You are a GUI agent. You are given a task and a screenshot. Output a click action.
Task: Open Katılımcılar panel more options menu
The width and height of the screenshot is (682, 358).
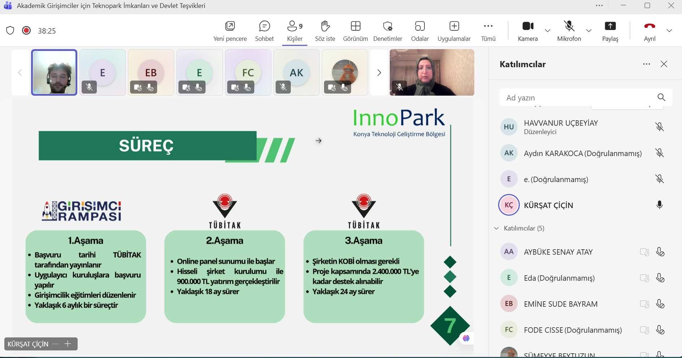coord(646,64)
